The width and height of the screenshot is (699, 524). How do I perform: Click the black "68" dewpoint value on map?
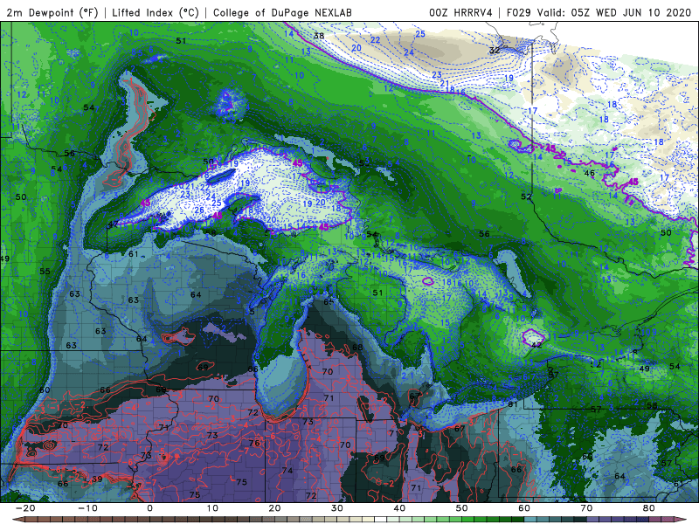[x=357, y=347]
